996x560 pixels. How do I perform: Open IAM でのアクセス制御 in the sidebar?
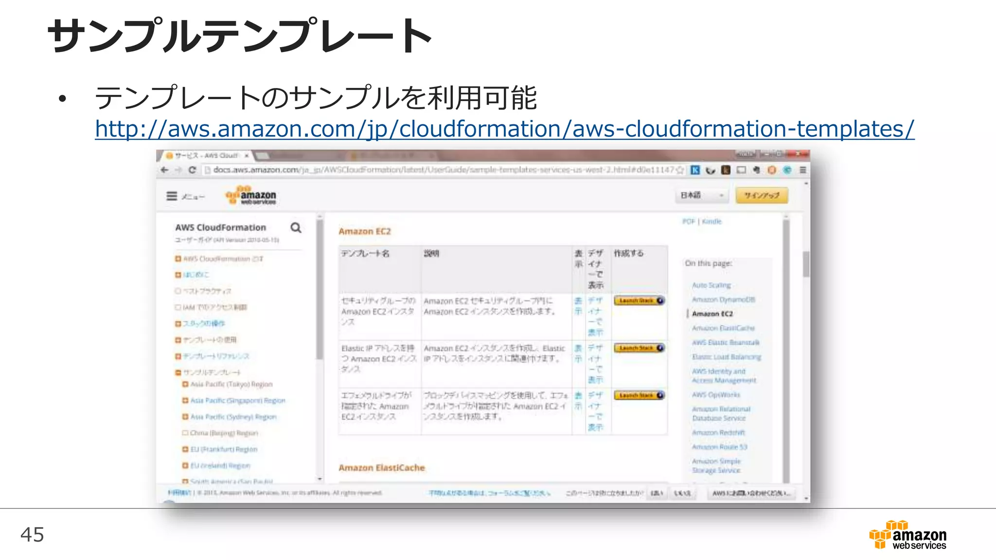pyautogui.click(x=215, y=307)
